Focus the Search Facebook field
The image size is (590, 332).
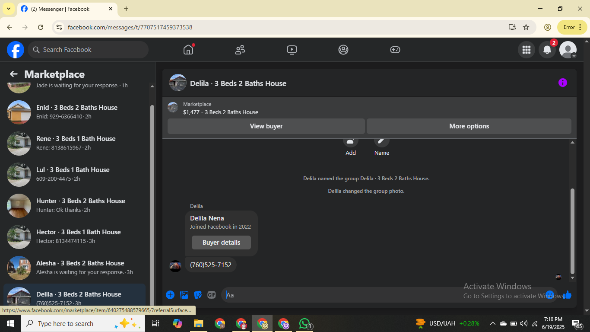click(x=88, y=50)
